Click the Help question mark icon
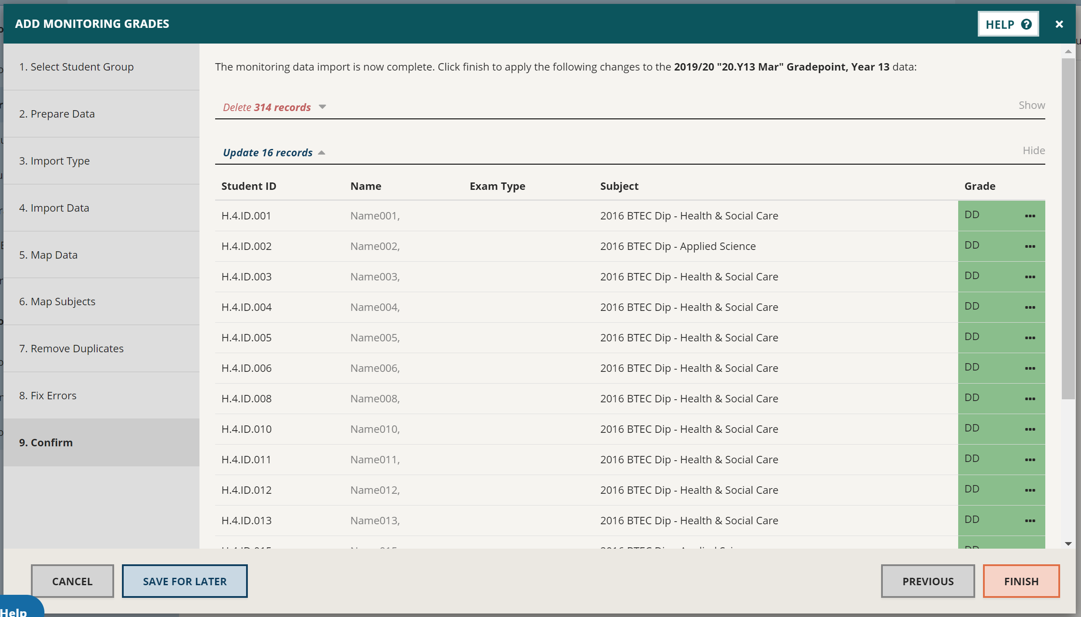The width and height of the screenshot is (1081, 617). click(x=1027, y=24)
